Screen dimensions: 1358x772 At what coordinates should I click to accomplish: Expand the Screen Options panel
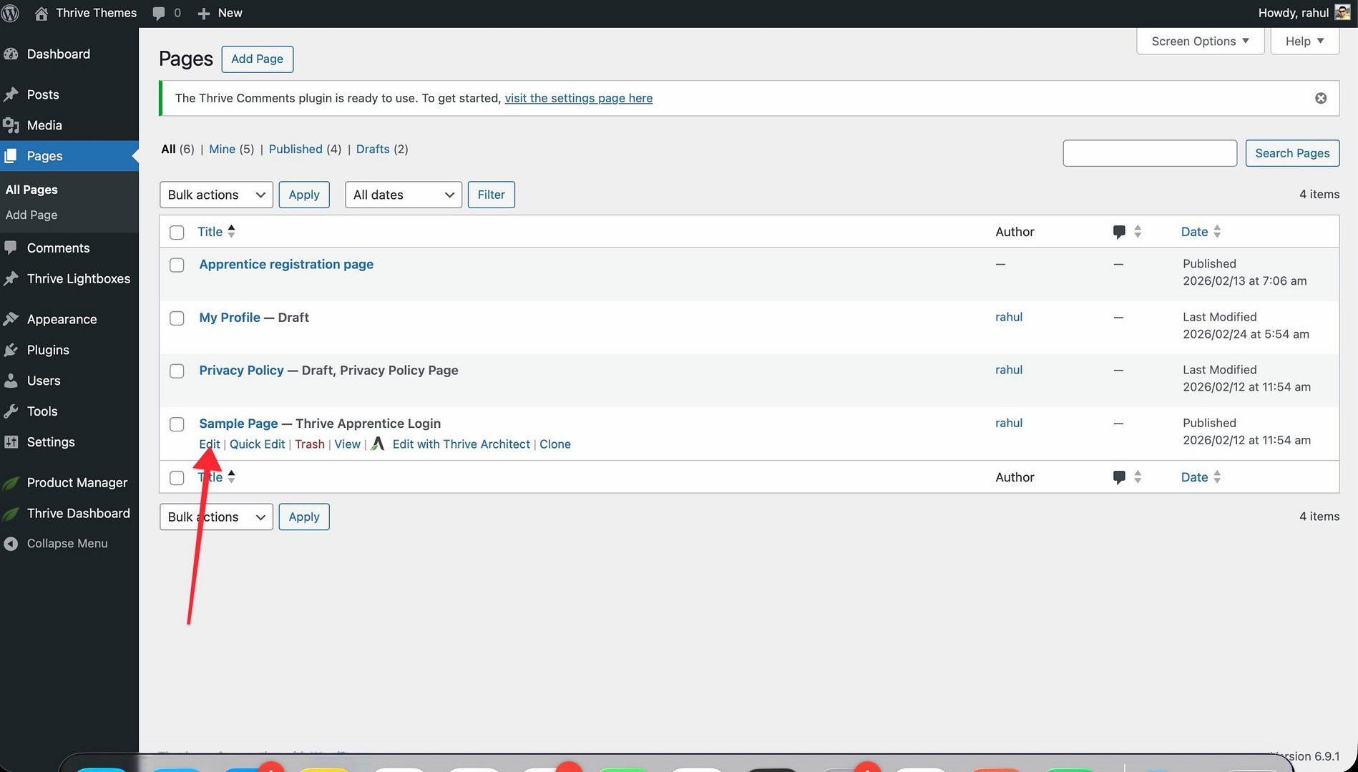pyautogui.click(x=1199, y=41)
